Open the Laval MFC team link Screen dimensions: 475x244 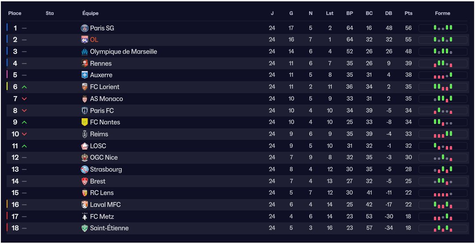[x=105, y=205]
